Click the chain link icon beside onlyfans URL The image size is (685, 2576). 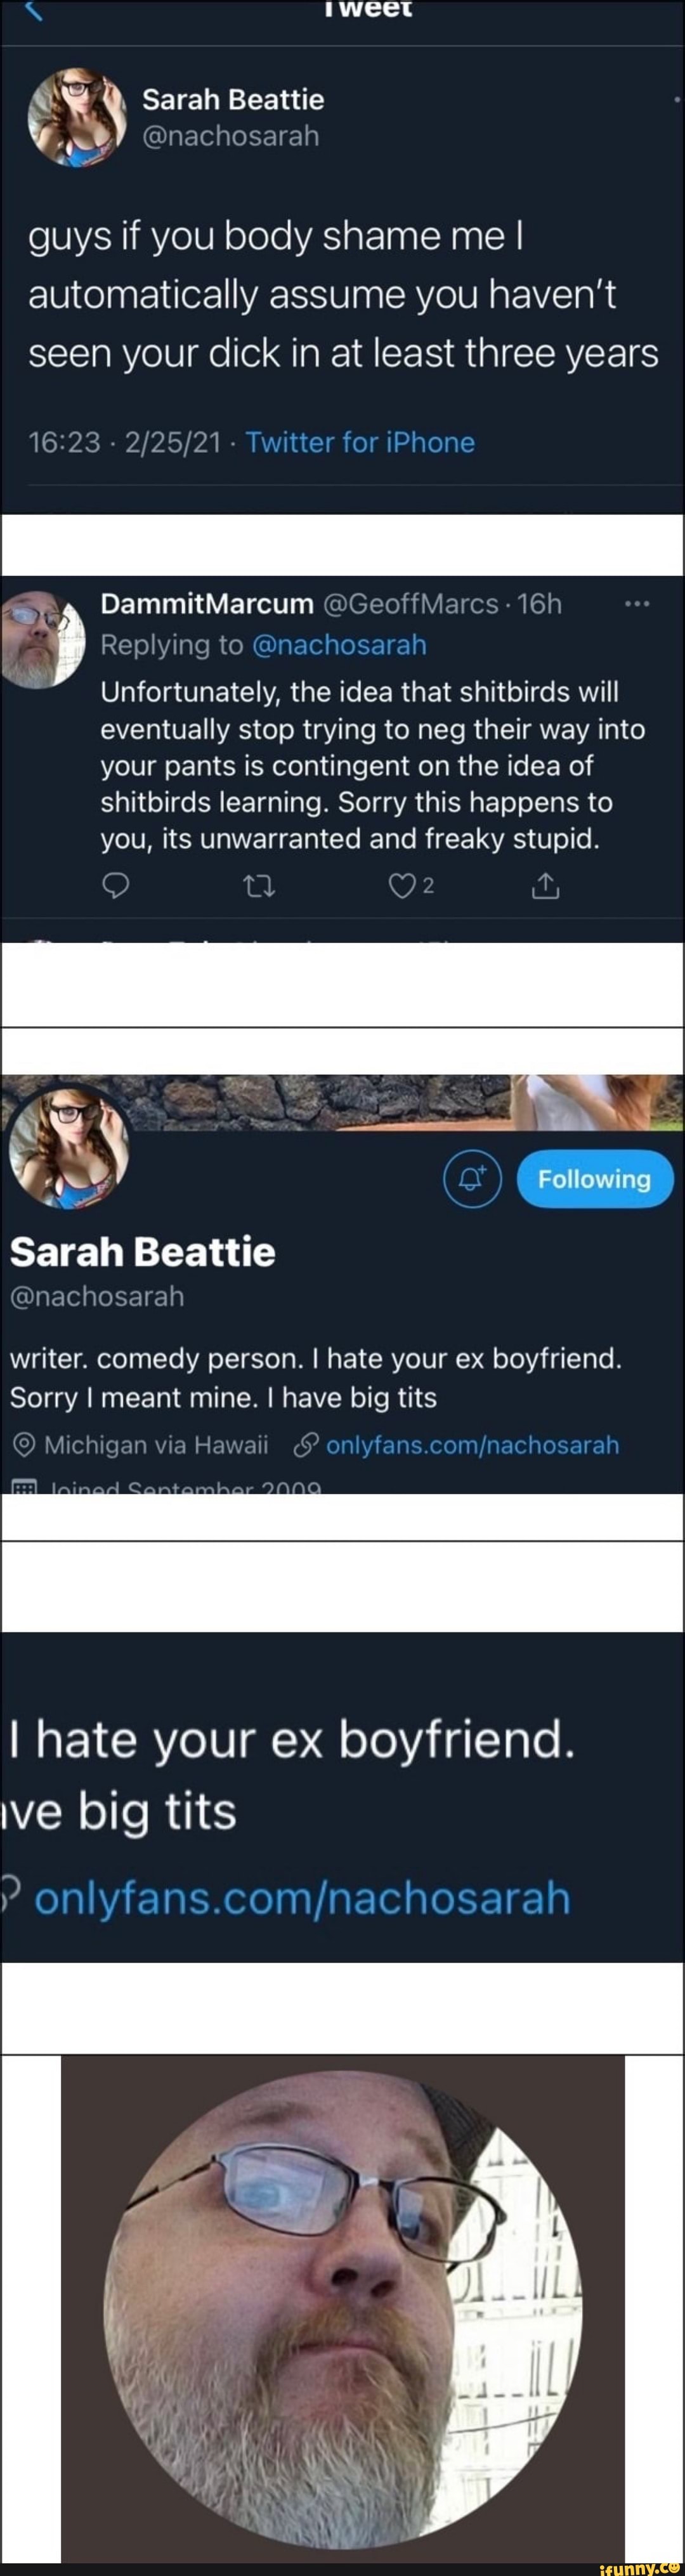[x=306, y=1446]
